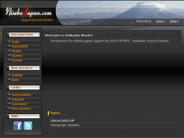View the bus Timetable link
This screenshot has height=138, width=184.
tap(17, 75)
